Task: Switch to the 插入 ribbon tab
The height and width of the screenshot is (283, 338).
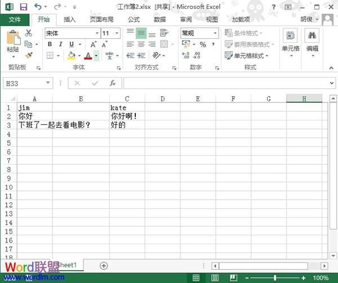Action: click(70, 19)
